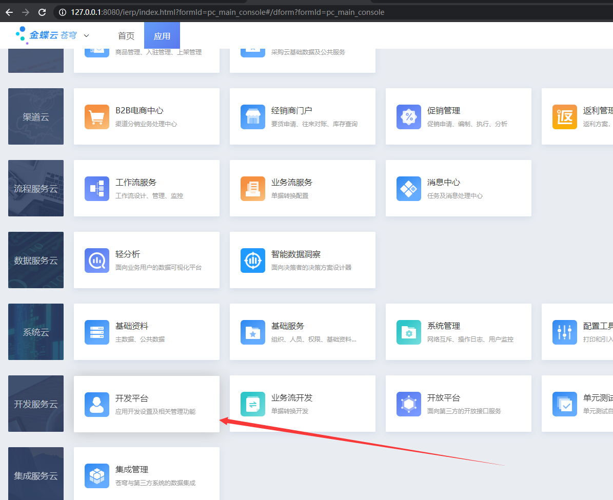Open 基础资料 app title
Screen dimensions: 613x500
[x=132, y=326]
